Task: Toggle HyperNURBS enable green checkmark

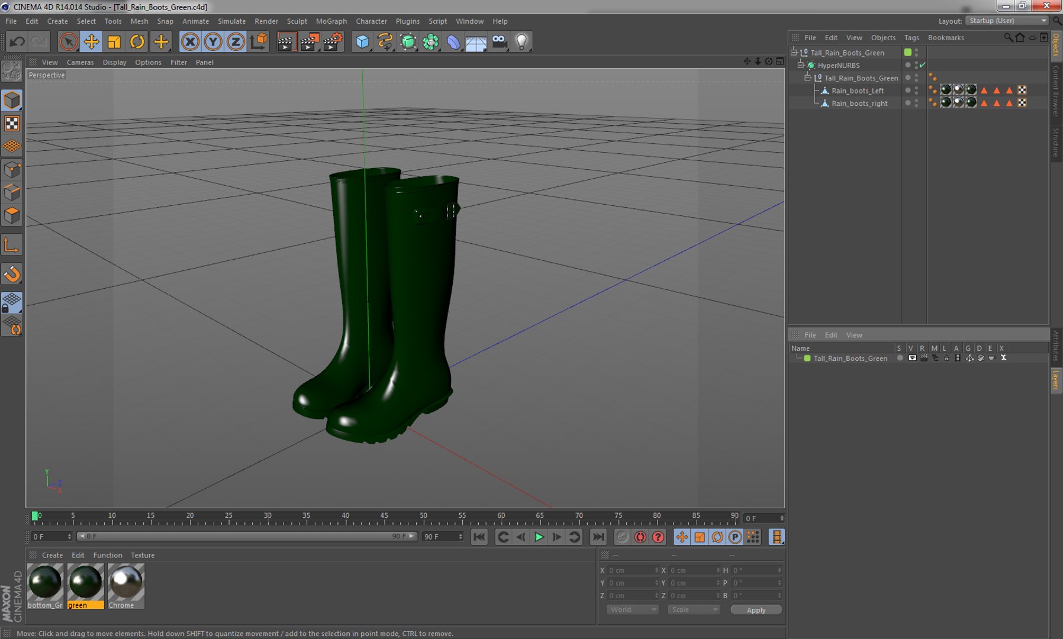Action: point(922,65)
